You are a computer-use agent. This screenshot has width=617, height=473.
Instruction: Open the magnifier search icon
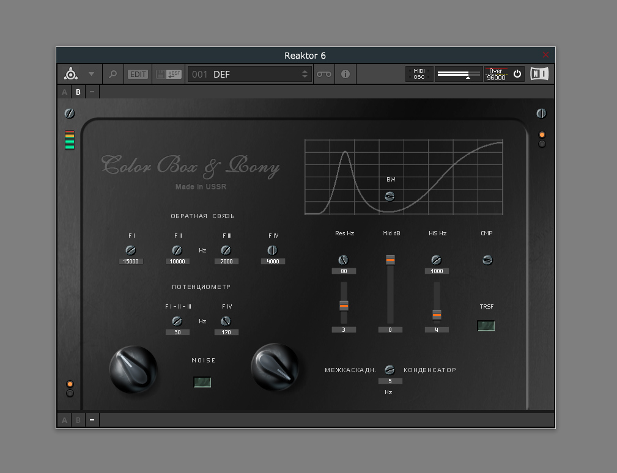pyautogui.click(x=113, y=74)
